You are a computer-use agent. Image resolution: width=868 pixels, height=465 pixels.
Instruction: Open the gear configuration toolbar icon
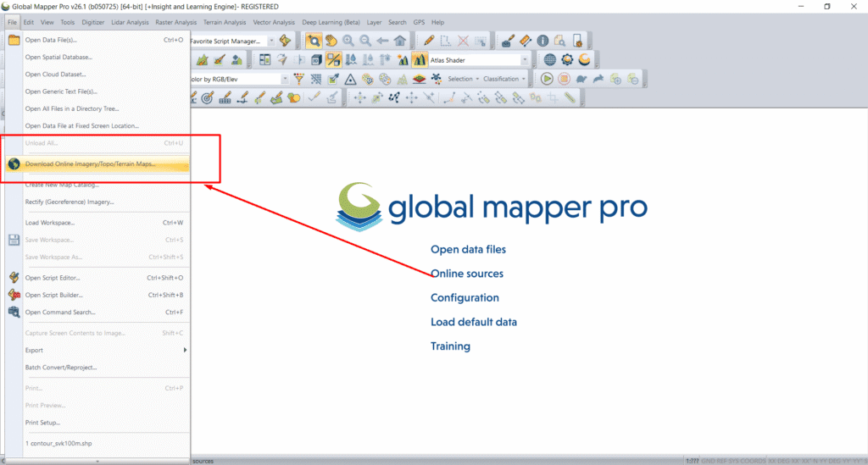[567, 60]
